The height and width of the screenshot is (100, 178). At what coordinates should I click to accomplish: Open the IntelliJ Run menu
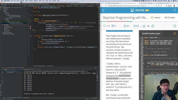[43, 1]
